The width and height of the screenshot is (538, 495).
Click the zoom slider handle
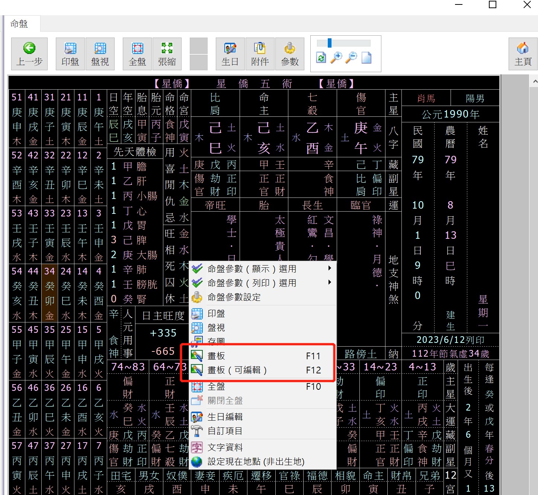pyautogui.click(x=330, y=43)
